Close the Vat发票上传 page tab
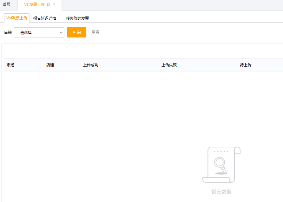 click(x=54, y=4)
